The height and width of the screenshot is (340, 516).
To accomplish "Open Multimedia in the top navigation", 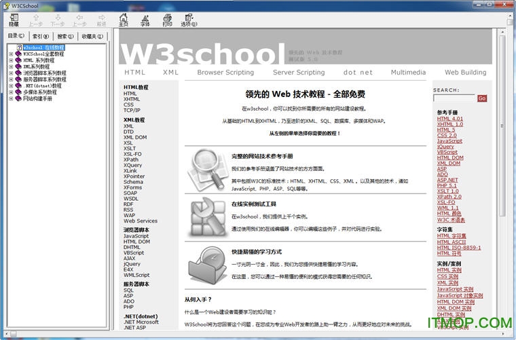I will coord(408,73).
